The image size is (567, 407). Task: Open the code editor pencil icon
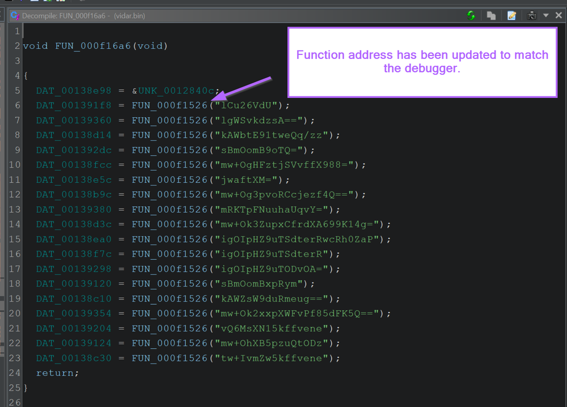click(511, 15)
